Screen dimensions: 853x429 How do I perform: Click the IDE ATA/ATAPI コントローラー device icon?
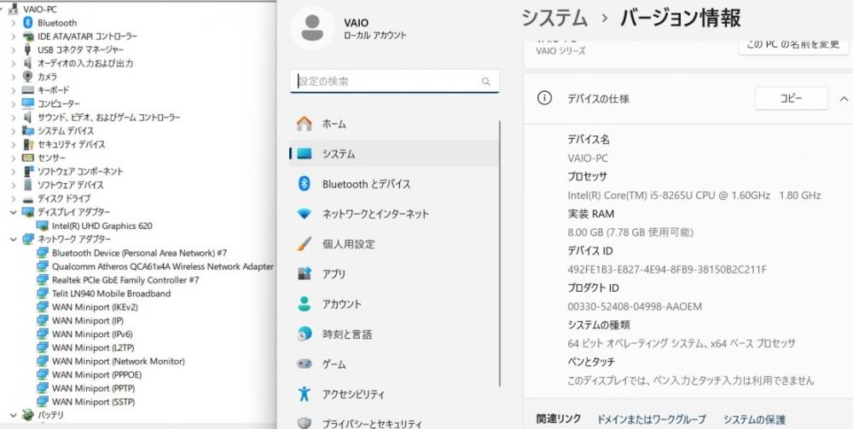click(28, 37)
